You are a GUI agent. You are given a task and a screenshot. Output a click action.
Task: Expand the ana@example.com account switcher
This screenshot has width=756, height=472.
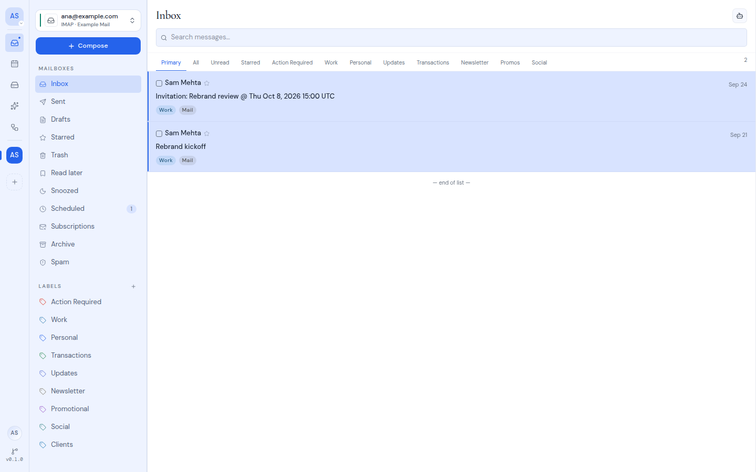(88, 20)
